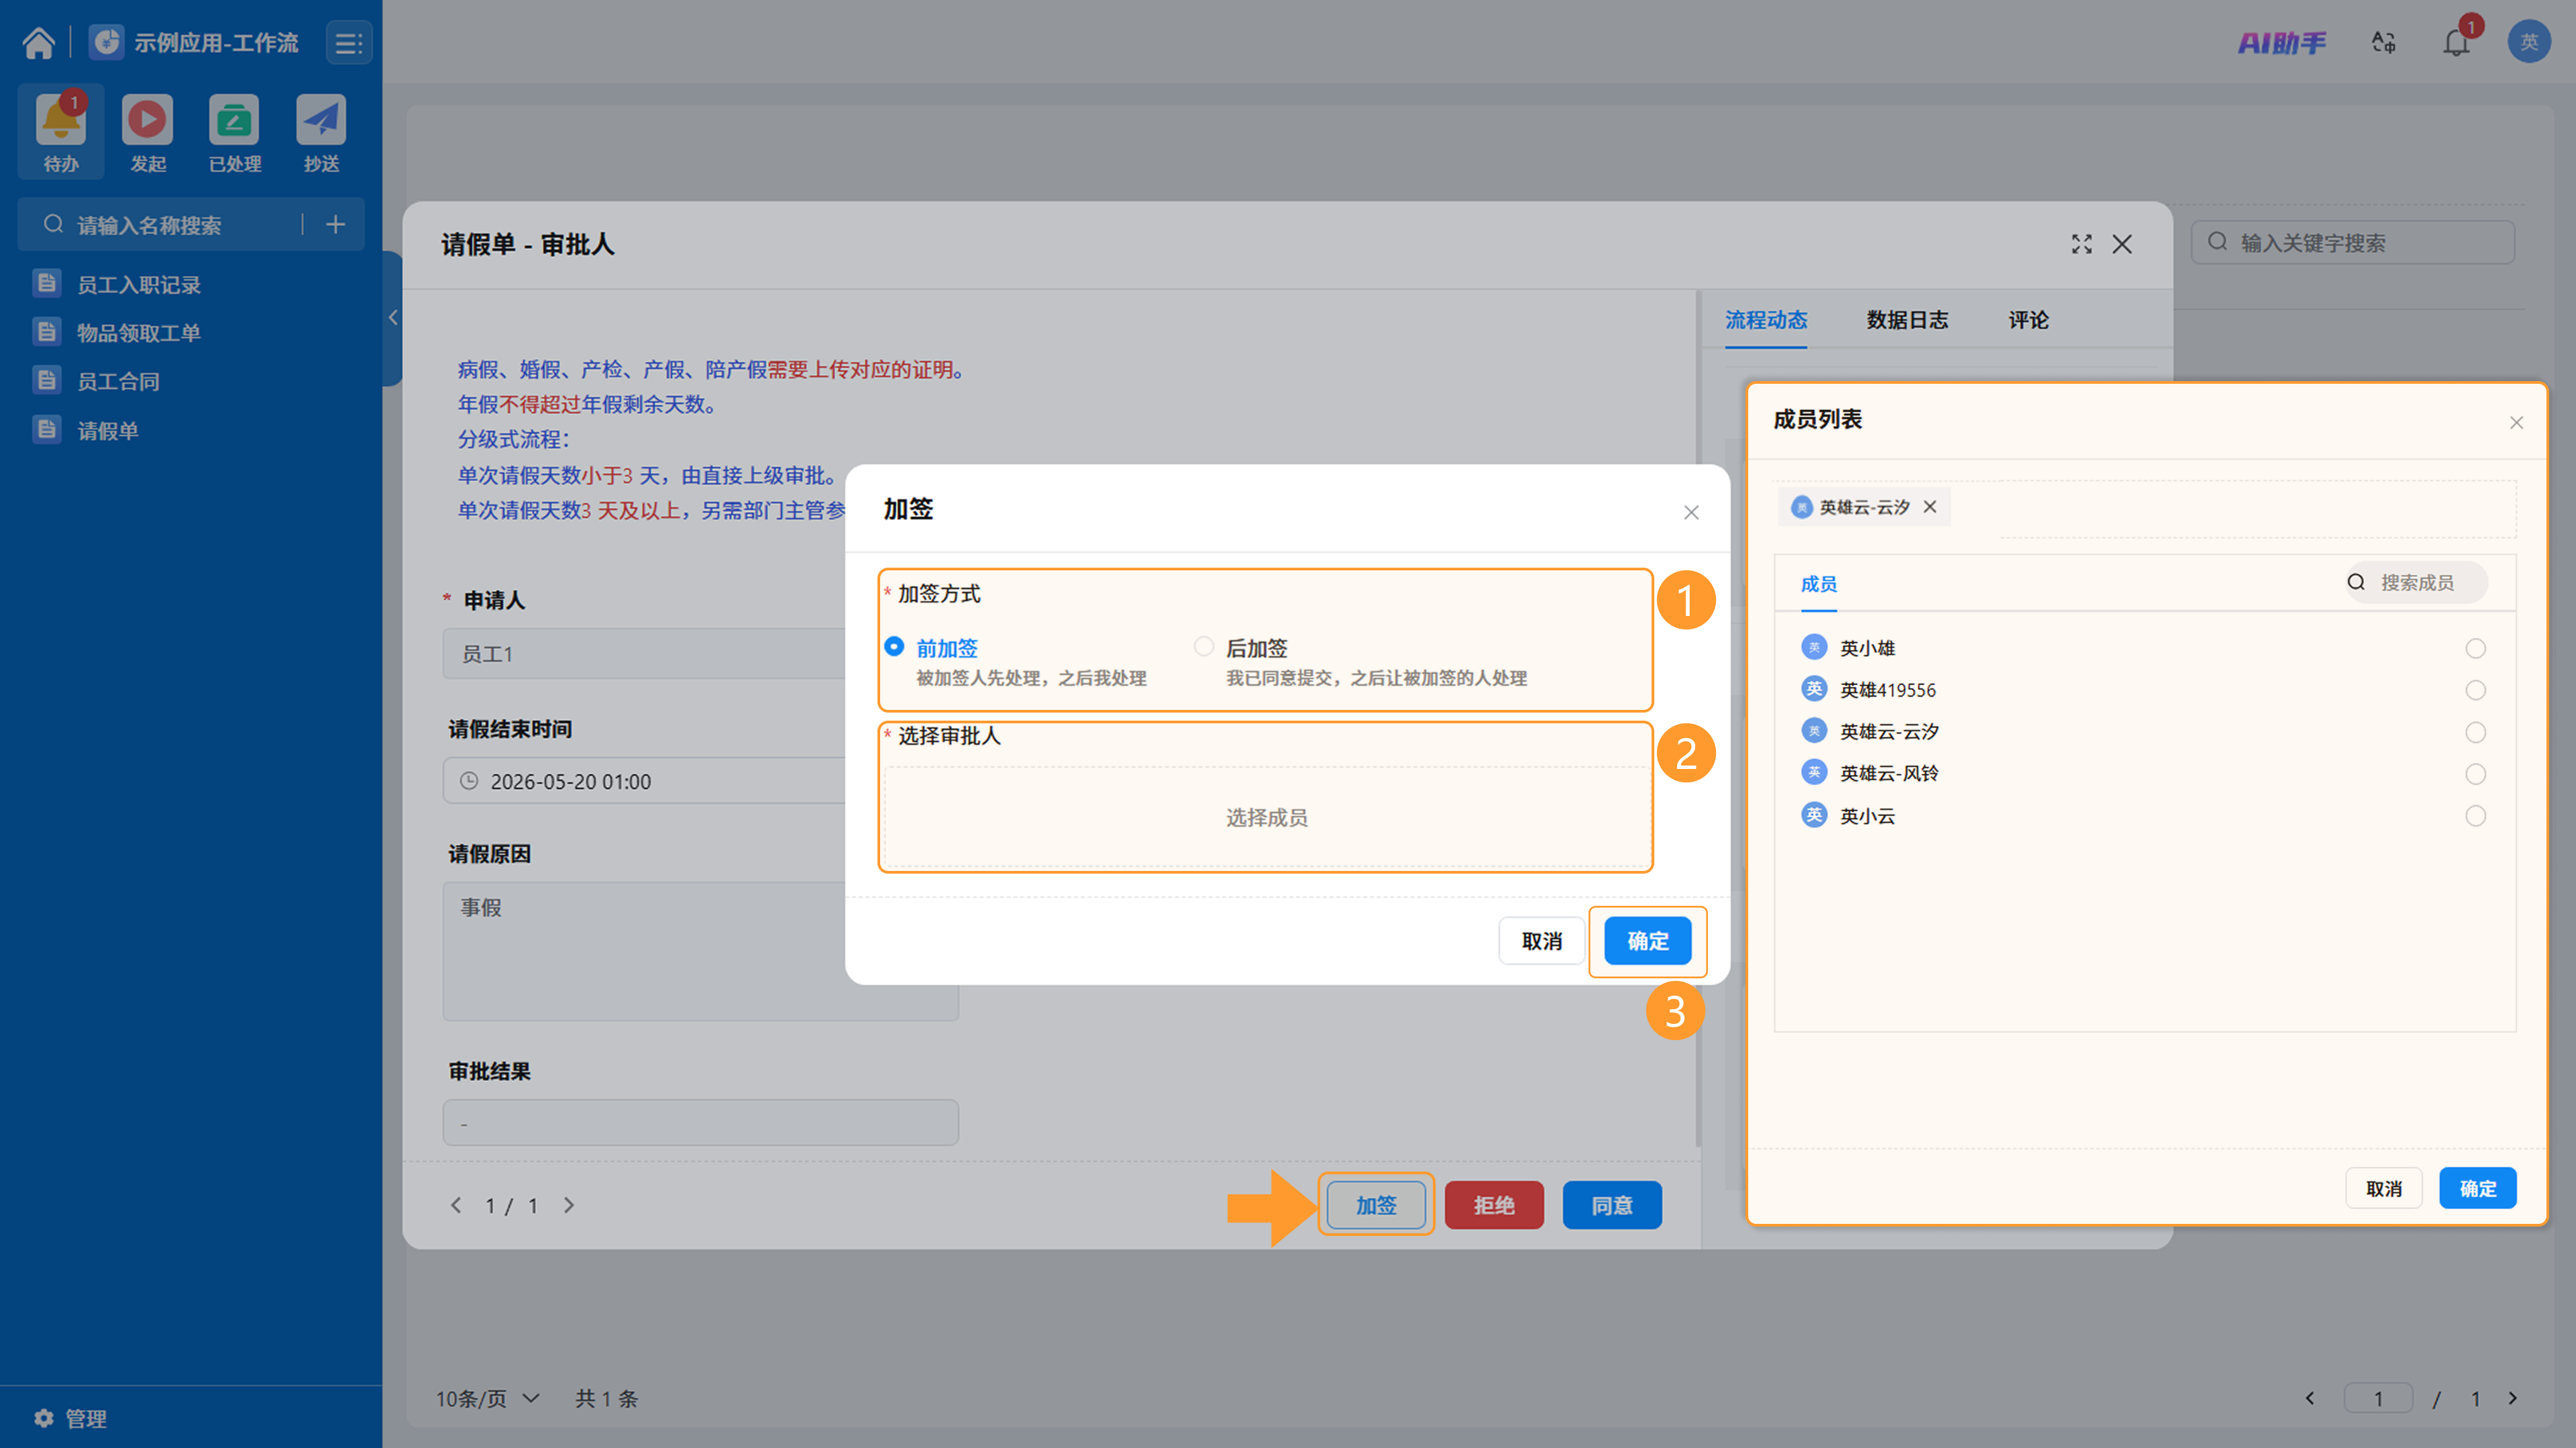Confirm member selection with 确定
The image size is (2576, 1448).
tap(2477, 1188)
